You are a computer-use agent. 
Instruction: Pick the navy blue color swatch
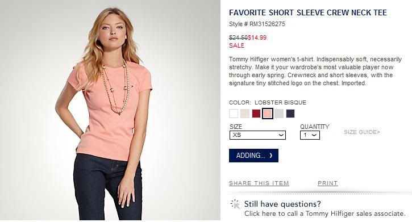click(290, 114)
